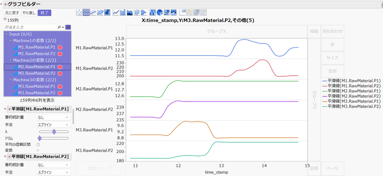Click the red tag icon for M2.RawMaterial.P2
The width and height of the screenshot is (383, 176).
[60, 73]
